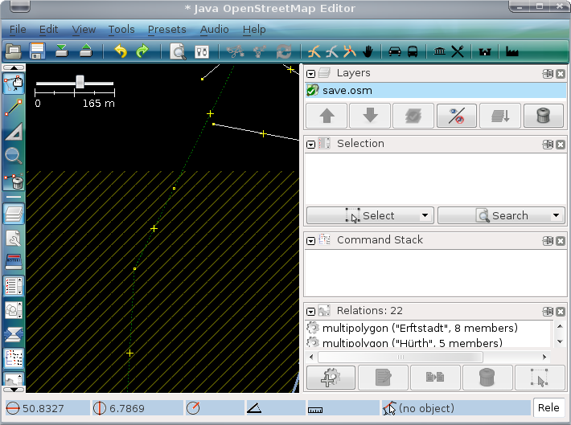The width and height of the screenshot is (571, 425).
Task: Open the Preferences sliders icon
Action: [202, 51]
